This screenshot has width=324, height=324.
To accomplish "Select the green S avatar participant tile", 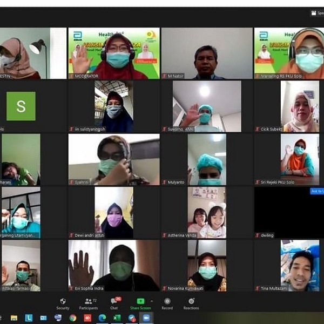I will (x=21, y=106).
